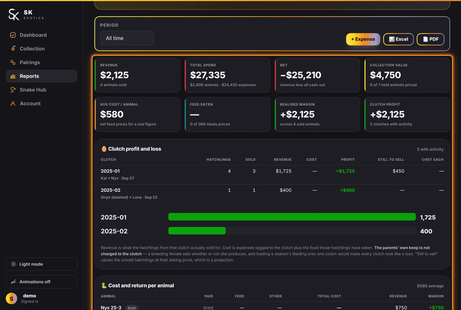Go to the Collection page

41,48
